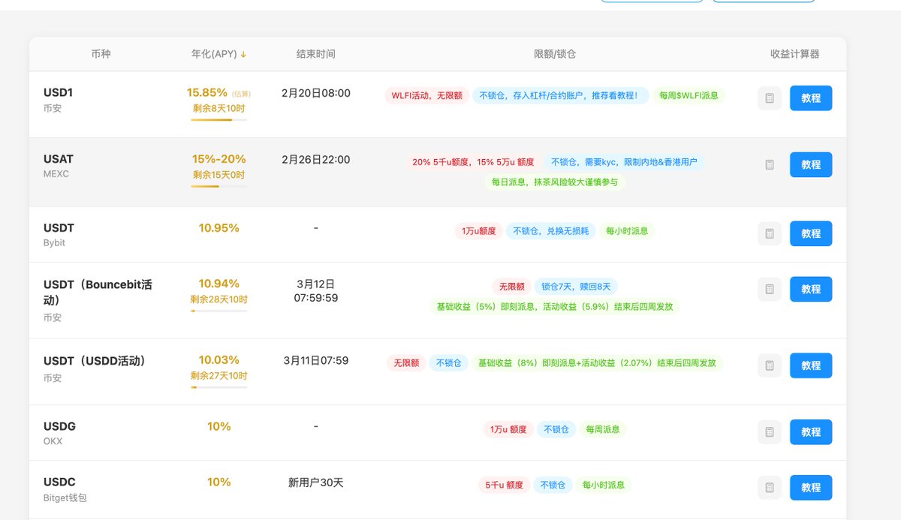Open the calculator icon in USDT Bybit row
This screenshot has width=901, height=520.
click(x=770, y=233)
